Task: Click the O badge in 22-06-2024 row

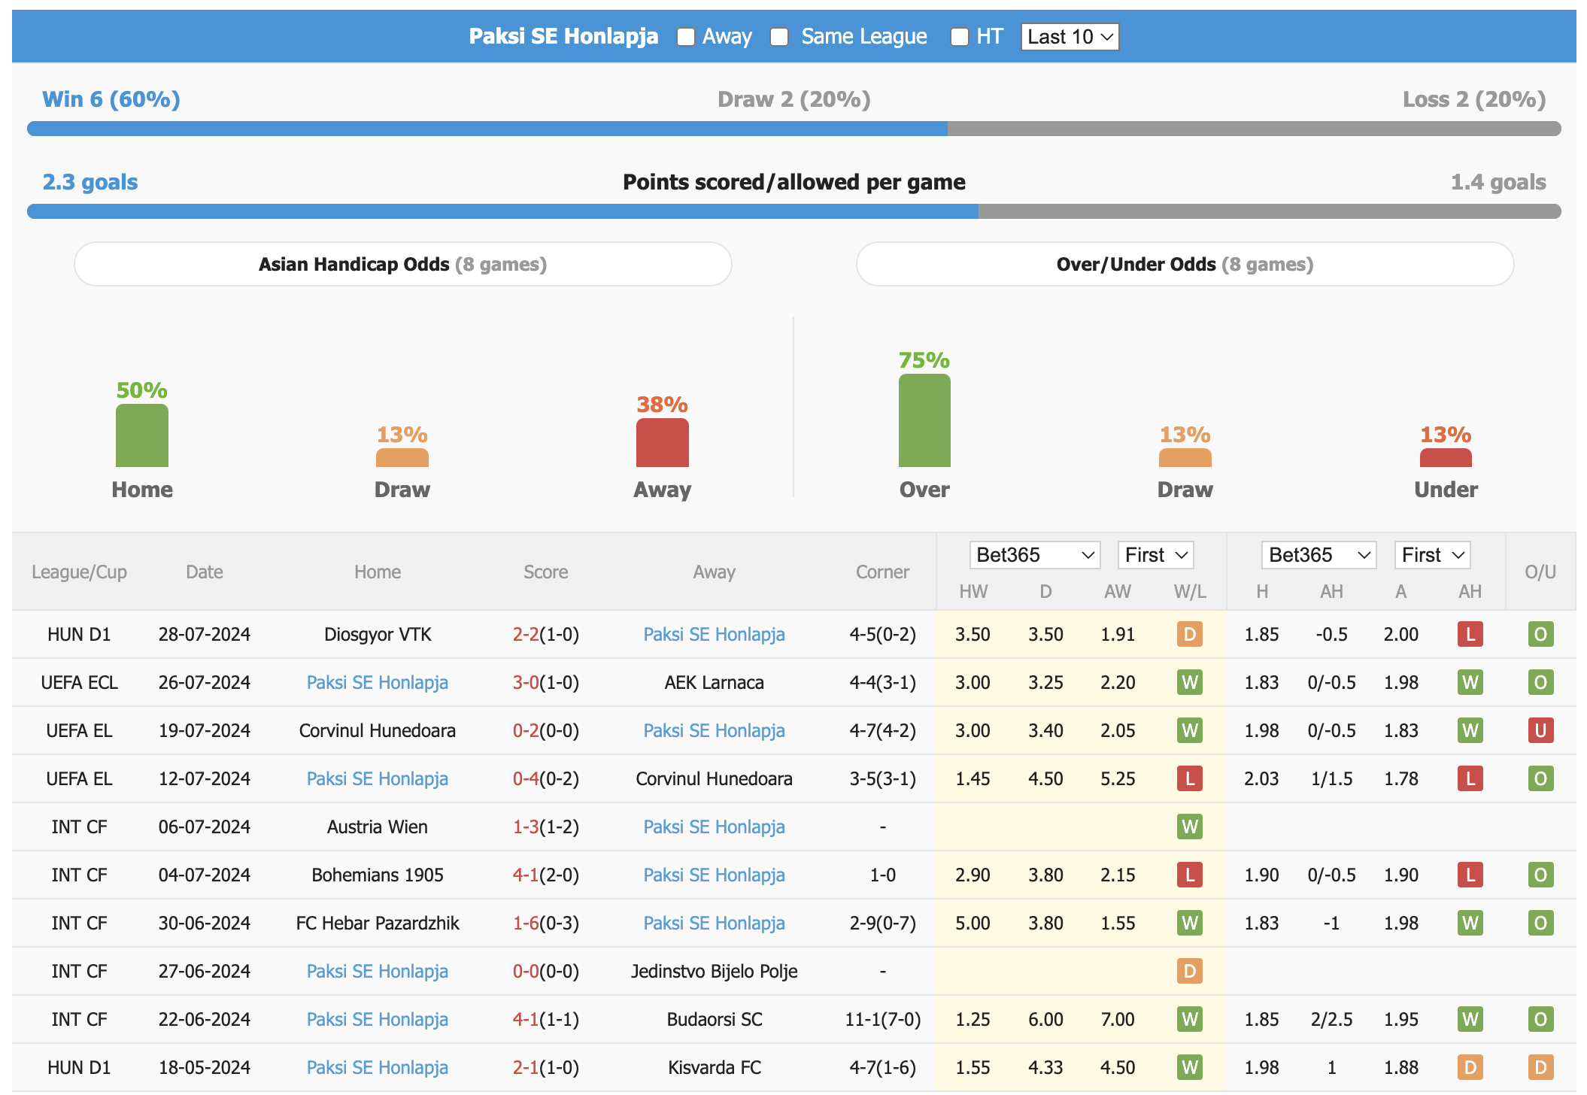Action: coord(1540,1019)
